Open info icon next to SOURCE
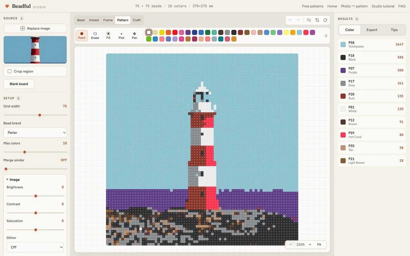This screenshot has height=256, width=410. pyautogui.click(x=22, y=18)
